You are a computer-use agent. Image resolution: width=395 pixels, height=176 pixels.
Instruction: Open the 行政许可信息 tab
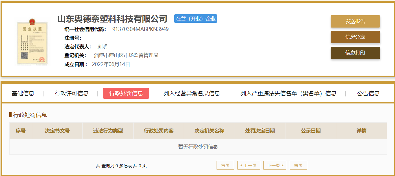[72, 93]
